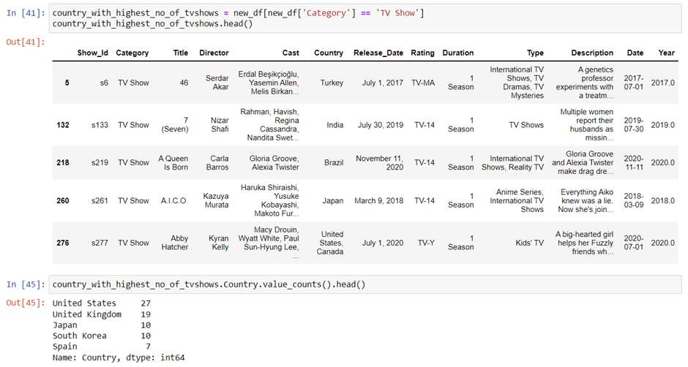The height and width of the screenshot is (367, 688).
Task: Click the Release_Date column header
Action: (x=378, y=53)
